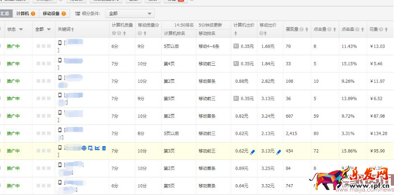Edit the 3.13元 mobile bid pencil icon
394x195 pixels.
(279, 152)
